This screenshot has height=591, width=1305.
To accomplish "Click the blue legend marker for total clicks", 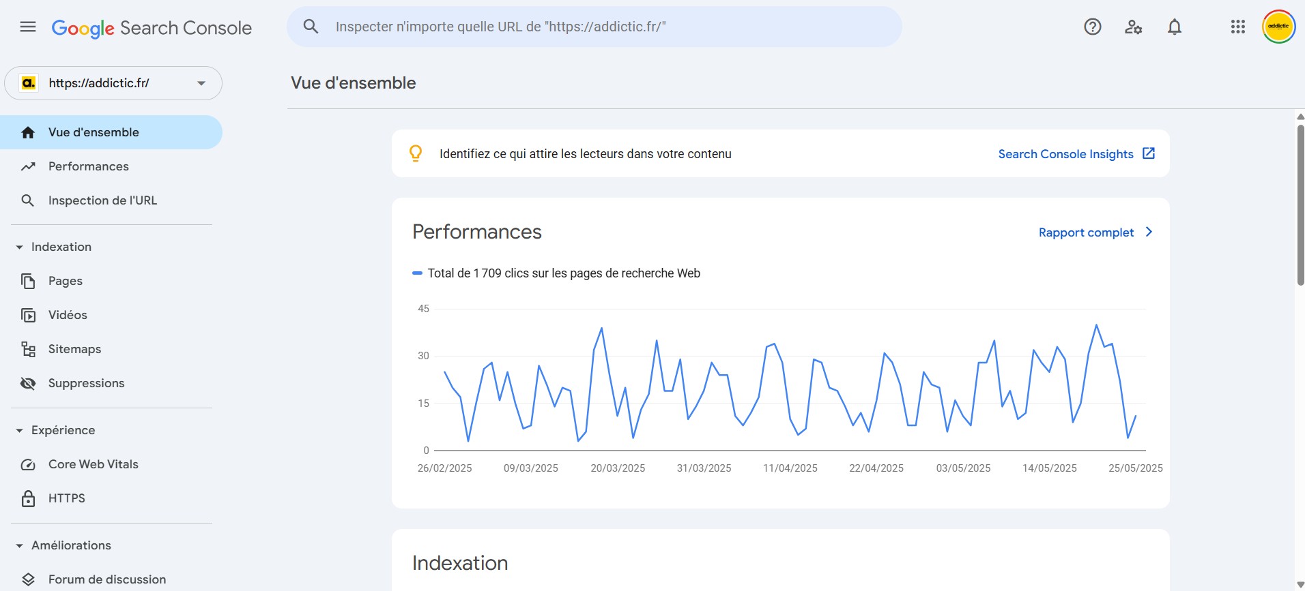I will coord(417,273).
